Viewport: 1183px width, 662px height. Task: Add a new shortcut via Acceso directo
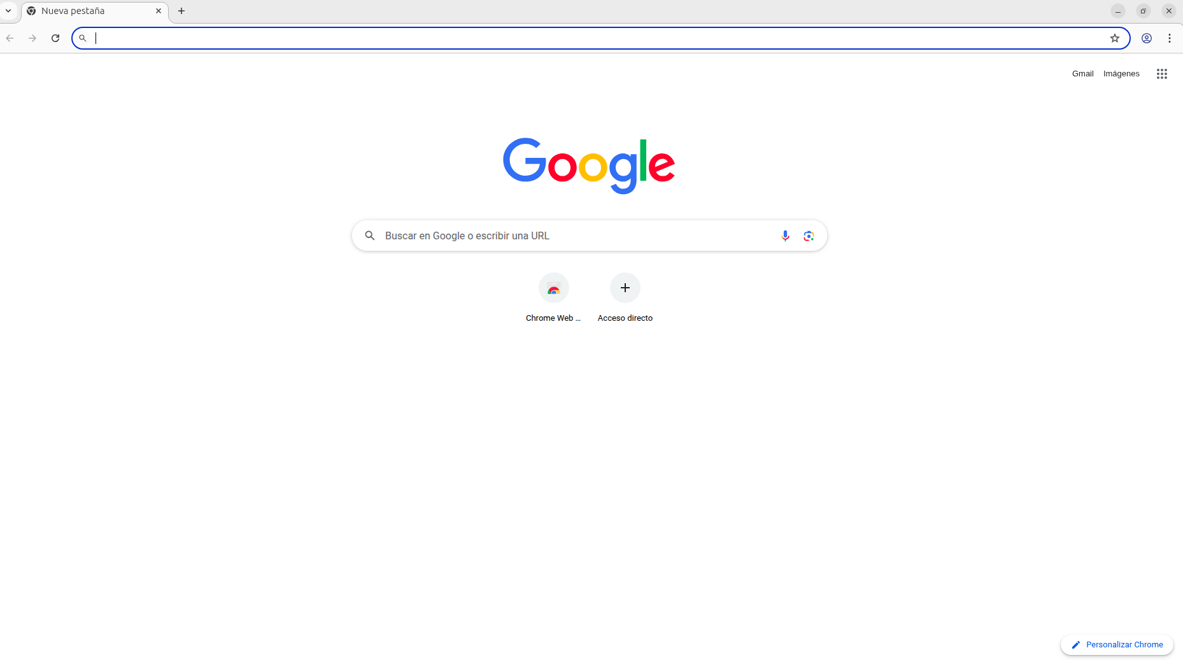[625, 298]
